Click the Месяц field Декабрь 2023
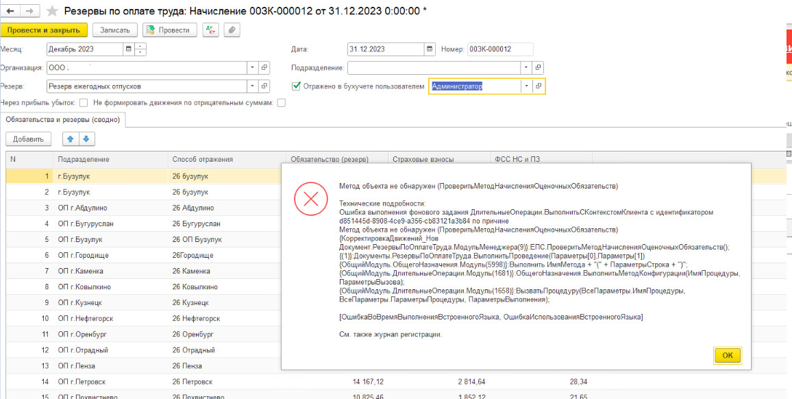The width and height of the screenshot is (792, 399). click(x=84, y=49)
